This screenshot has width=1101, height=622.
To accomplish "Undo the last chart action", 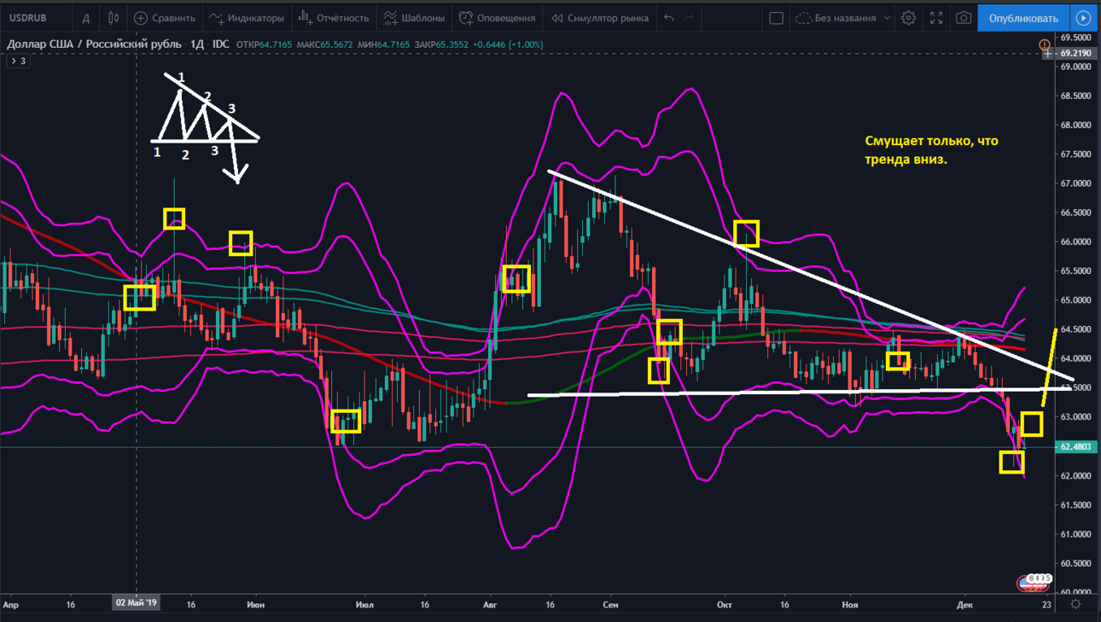I will [x=669, y=18].
